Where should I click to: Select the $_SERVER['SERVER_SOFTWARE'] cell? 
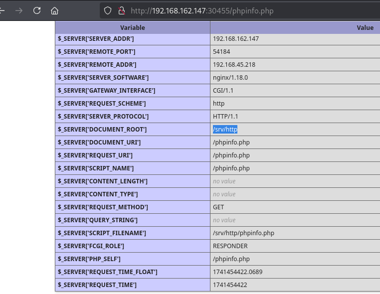(x=133, y=78)
